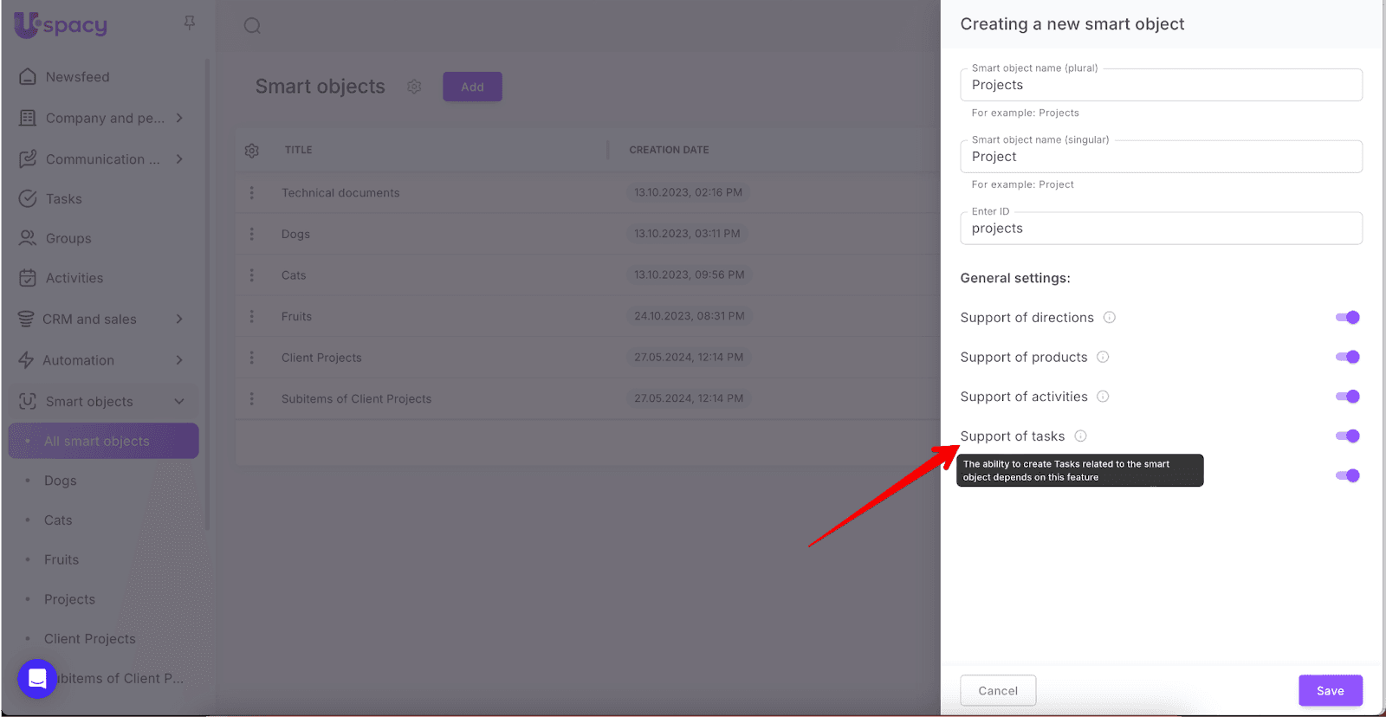Image resolution: width=1386 pixels, height=717 pixels.
Task: Save the new smart object
Action: point(1330,690)
